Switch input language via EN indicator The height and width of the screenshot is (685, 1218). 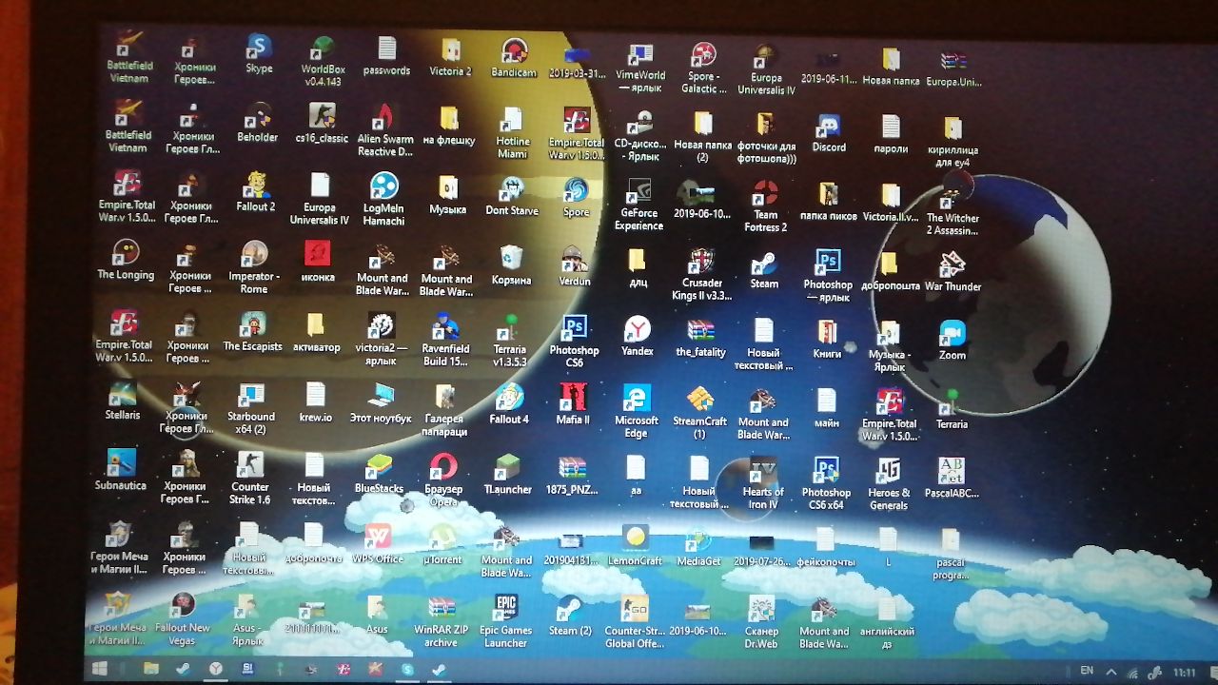(1087, 671)
